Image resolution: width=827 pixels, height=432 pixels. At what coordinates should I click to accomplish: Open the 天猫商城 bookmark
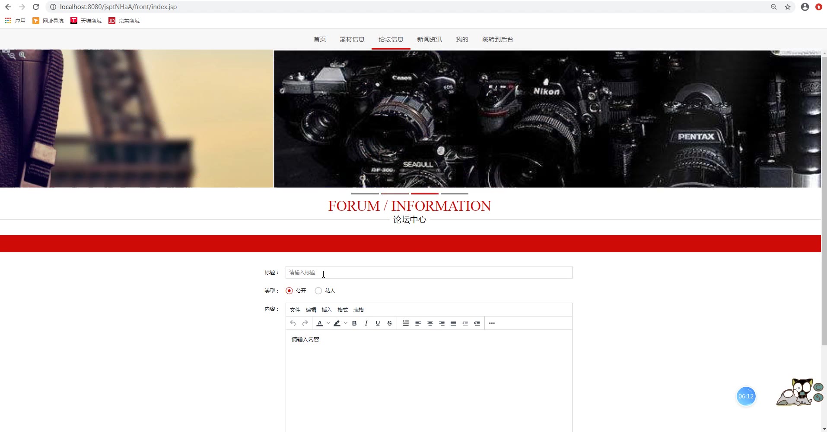coord(86,21)
